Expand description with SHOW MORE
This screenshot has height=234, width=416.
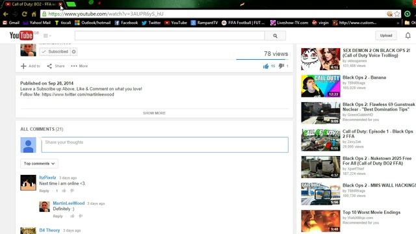154,113
